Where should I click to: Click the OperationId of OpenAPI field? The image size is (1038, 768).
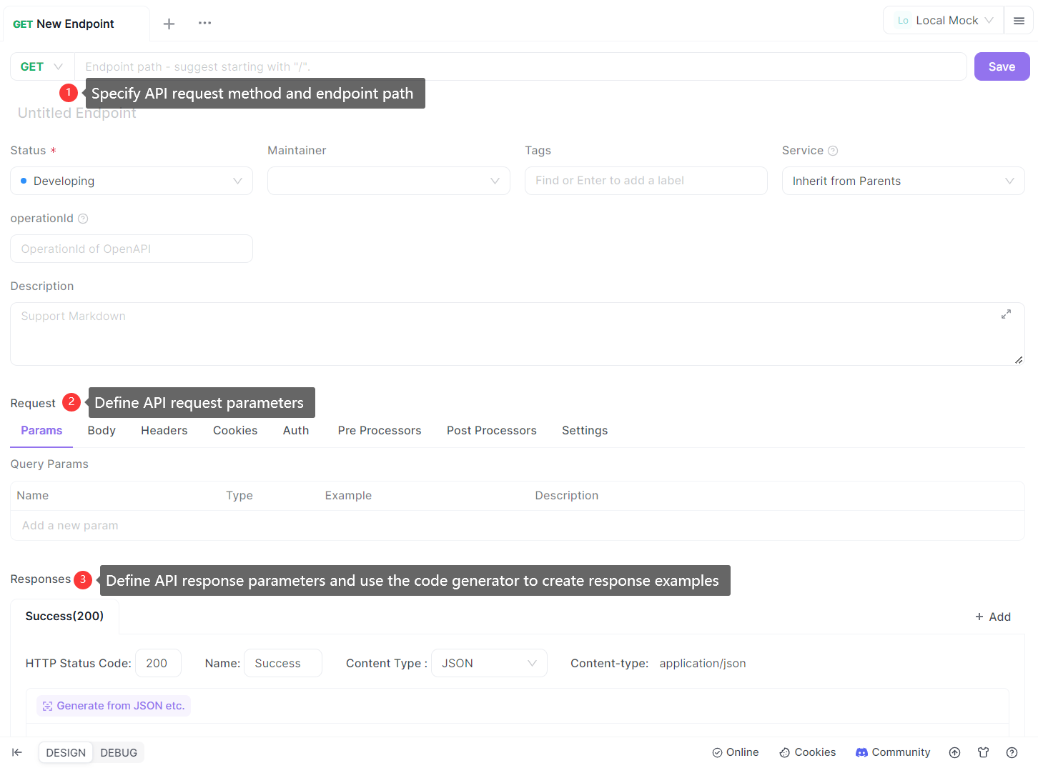coord(132,249)
